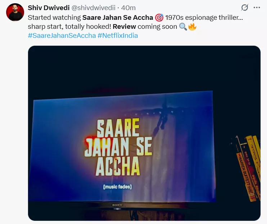Viewport: 267px width, 224px height.
Task: Click bold Saare Jahan Se Accha text
Action: (118, 18)
